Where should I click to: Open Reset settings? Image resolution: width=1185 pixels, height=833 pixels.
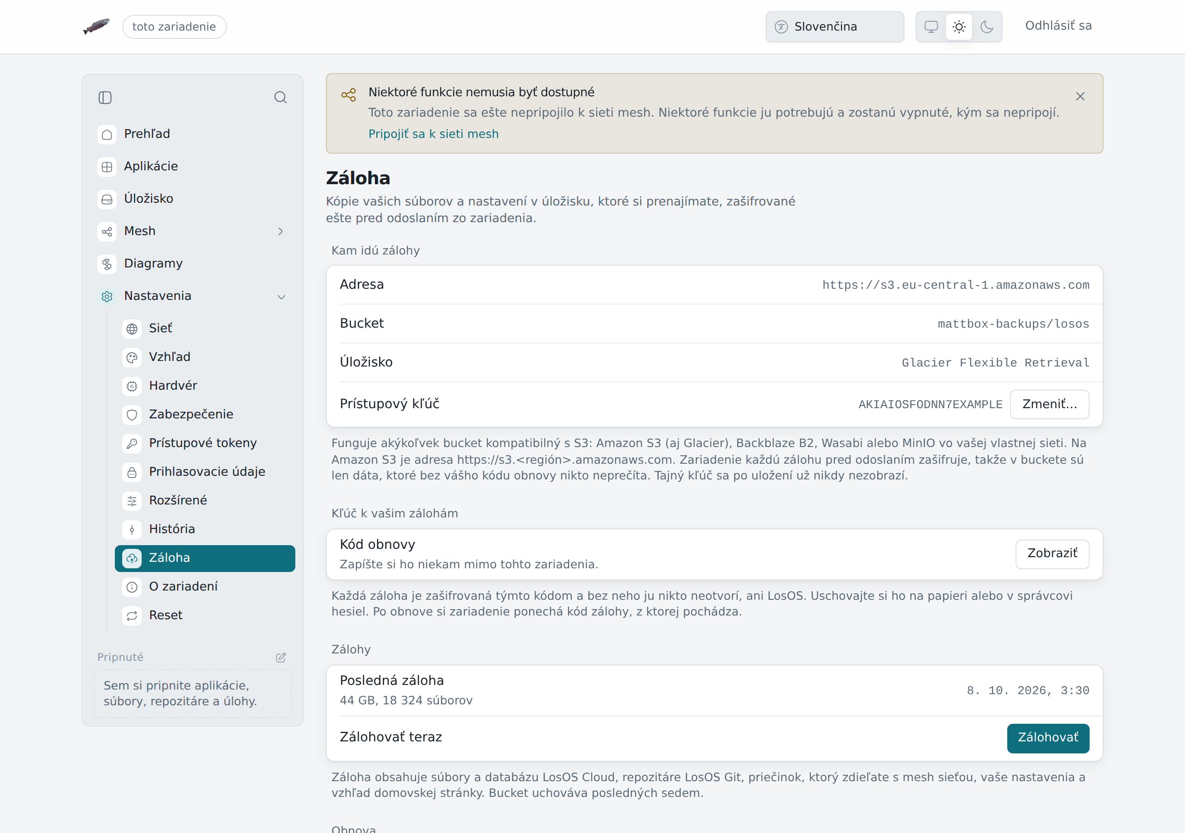coord(205,615)
